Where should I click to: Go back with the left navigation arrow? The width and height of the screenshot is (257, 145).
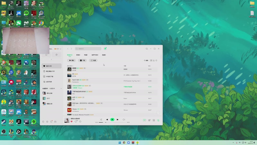tap(68, 49)
